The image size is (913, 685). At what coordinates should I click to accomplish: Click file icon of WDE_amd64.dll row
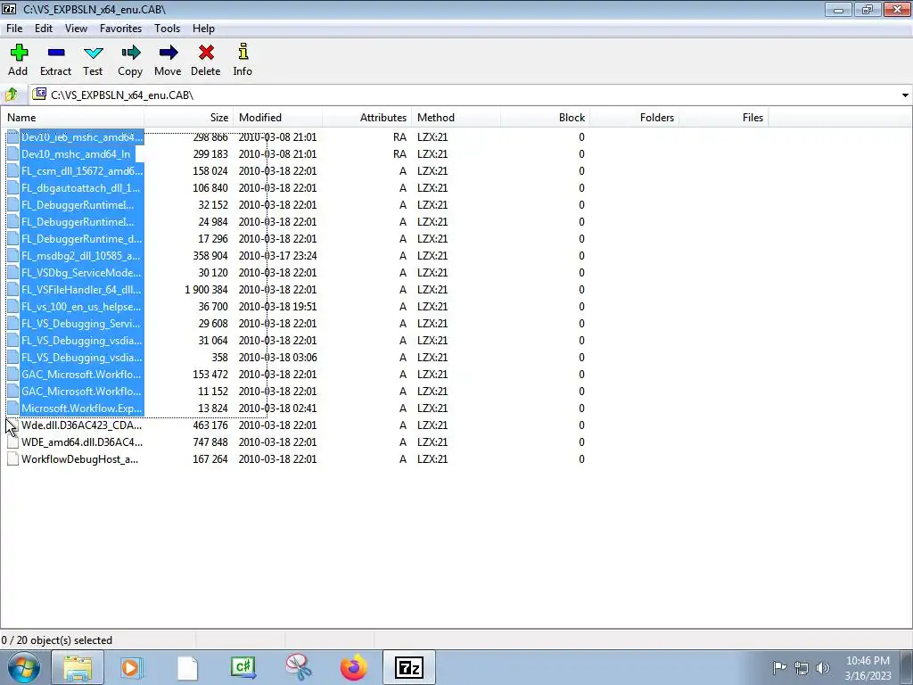pyautogui.click(x=12, y=442)
